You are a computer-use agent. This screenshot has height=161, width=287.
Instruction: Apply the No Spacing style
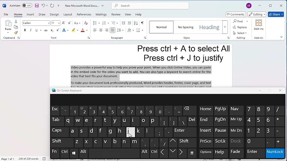click(186, 27)
